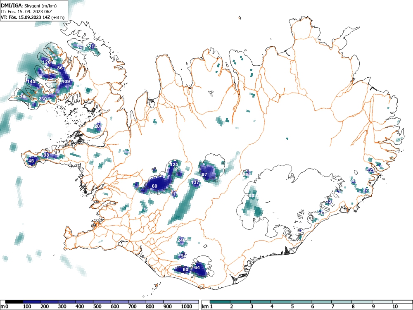Image resolution: width=413 pixels, height=310 pixels.
Task: Click the '98' label on Snæfellsnes peninsula
Action: tap(46, 155)
